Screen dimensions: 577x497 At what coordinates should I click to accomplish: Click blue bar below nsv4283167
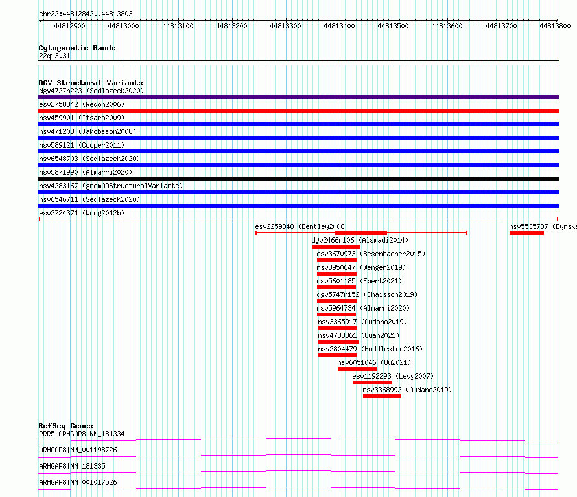click(x=298, y=192)
